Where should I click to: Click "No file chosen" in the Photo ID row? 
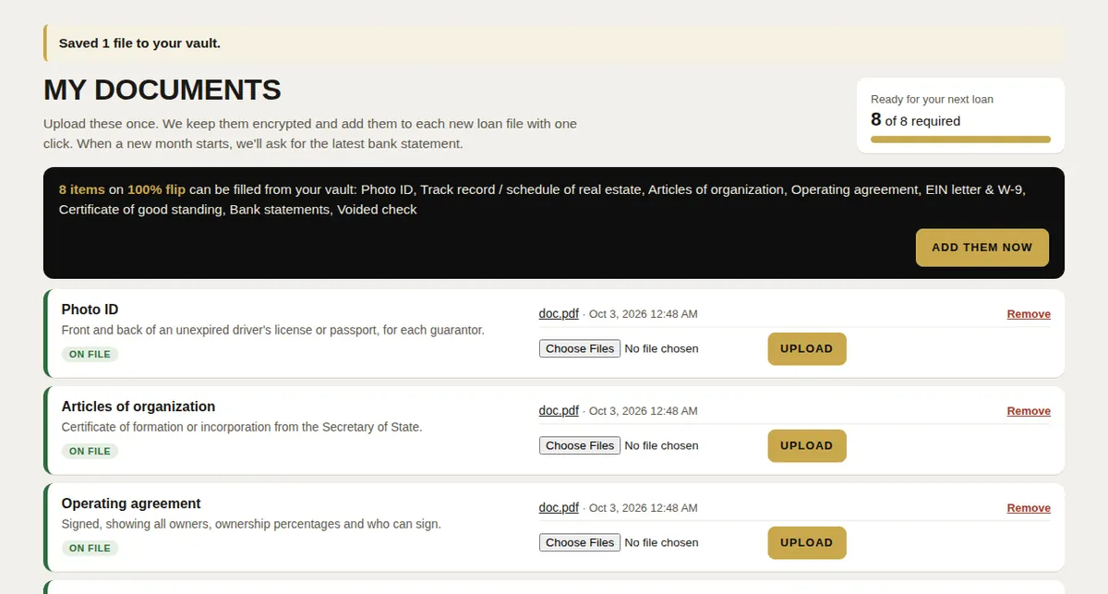tap(661, 349)
